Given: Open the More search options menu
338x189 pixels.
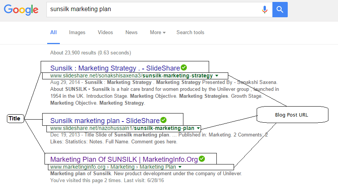Looking at the screenshot, I should 158,32.
